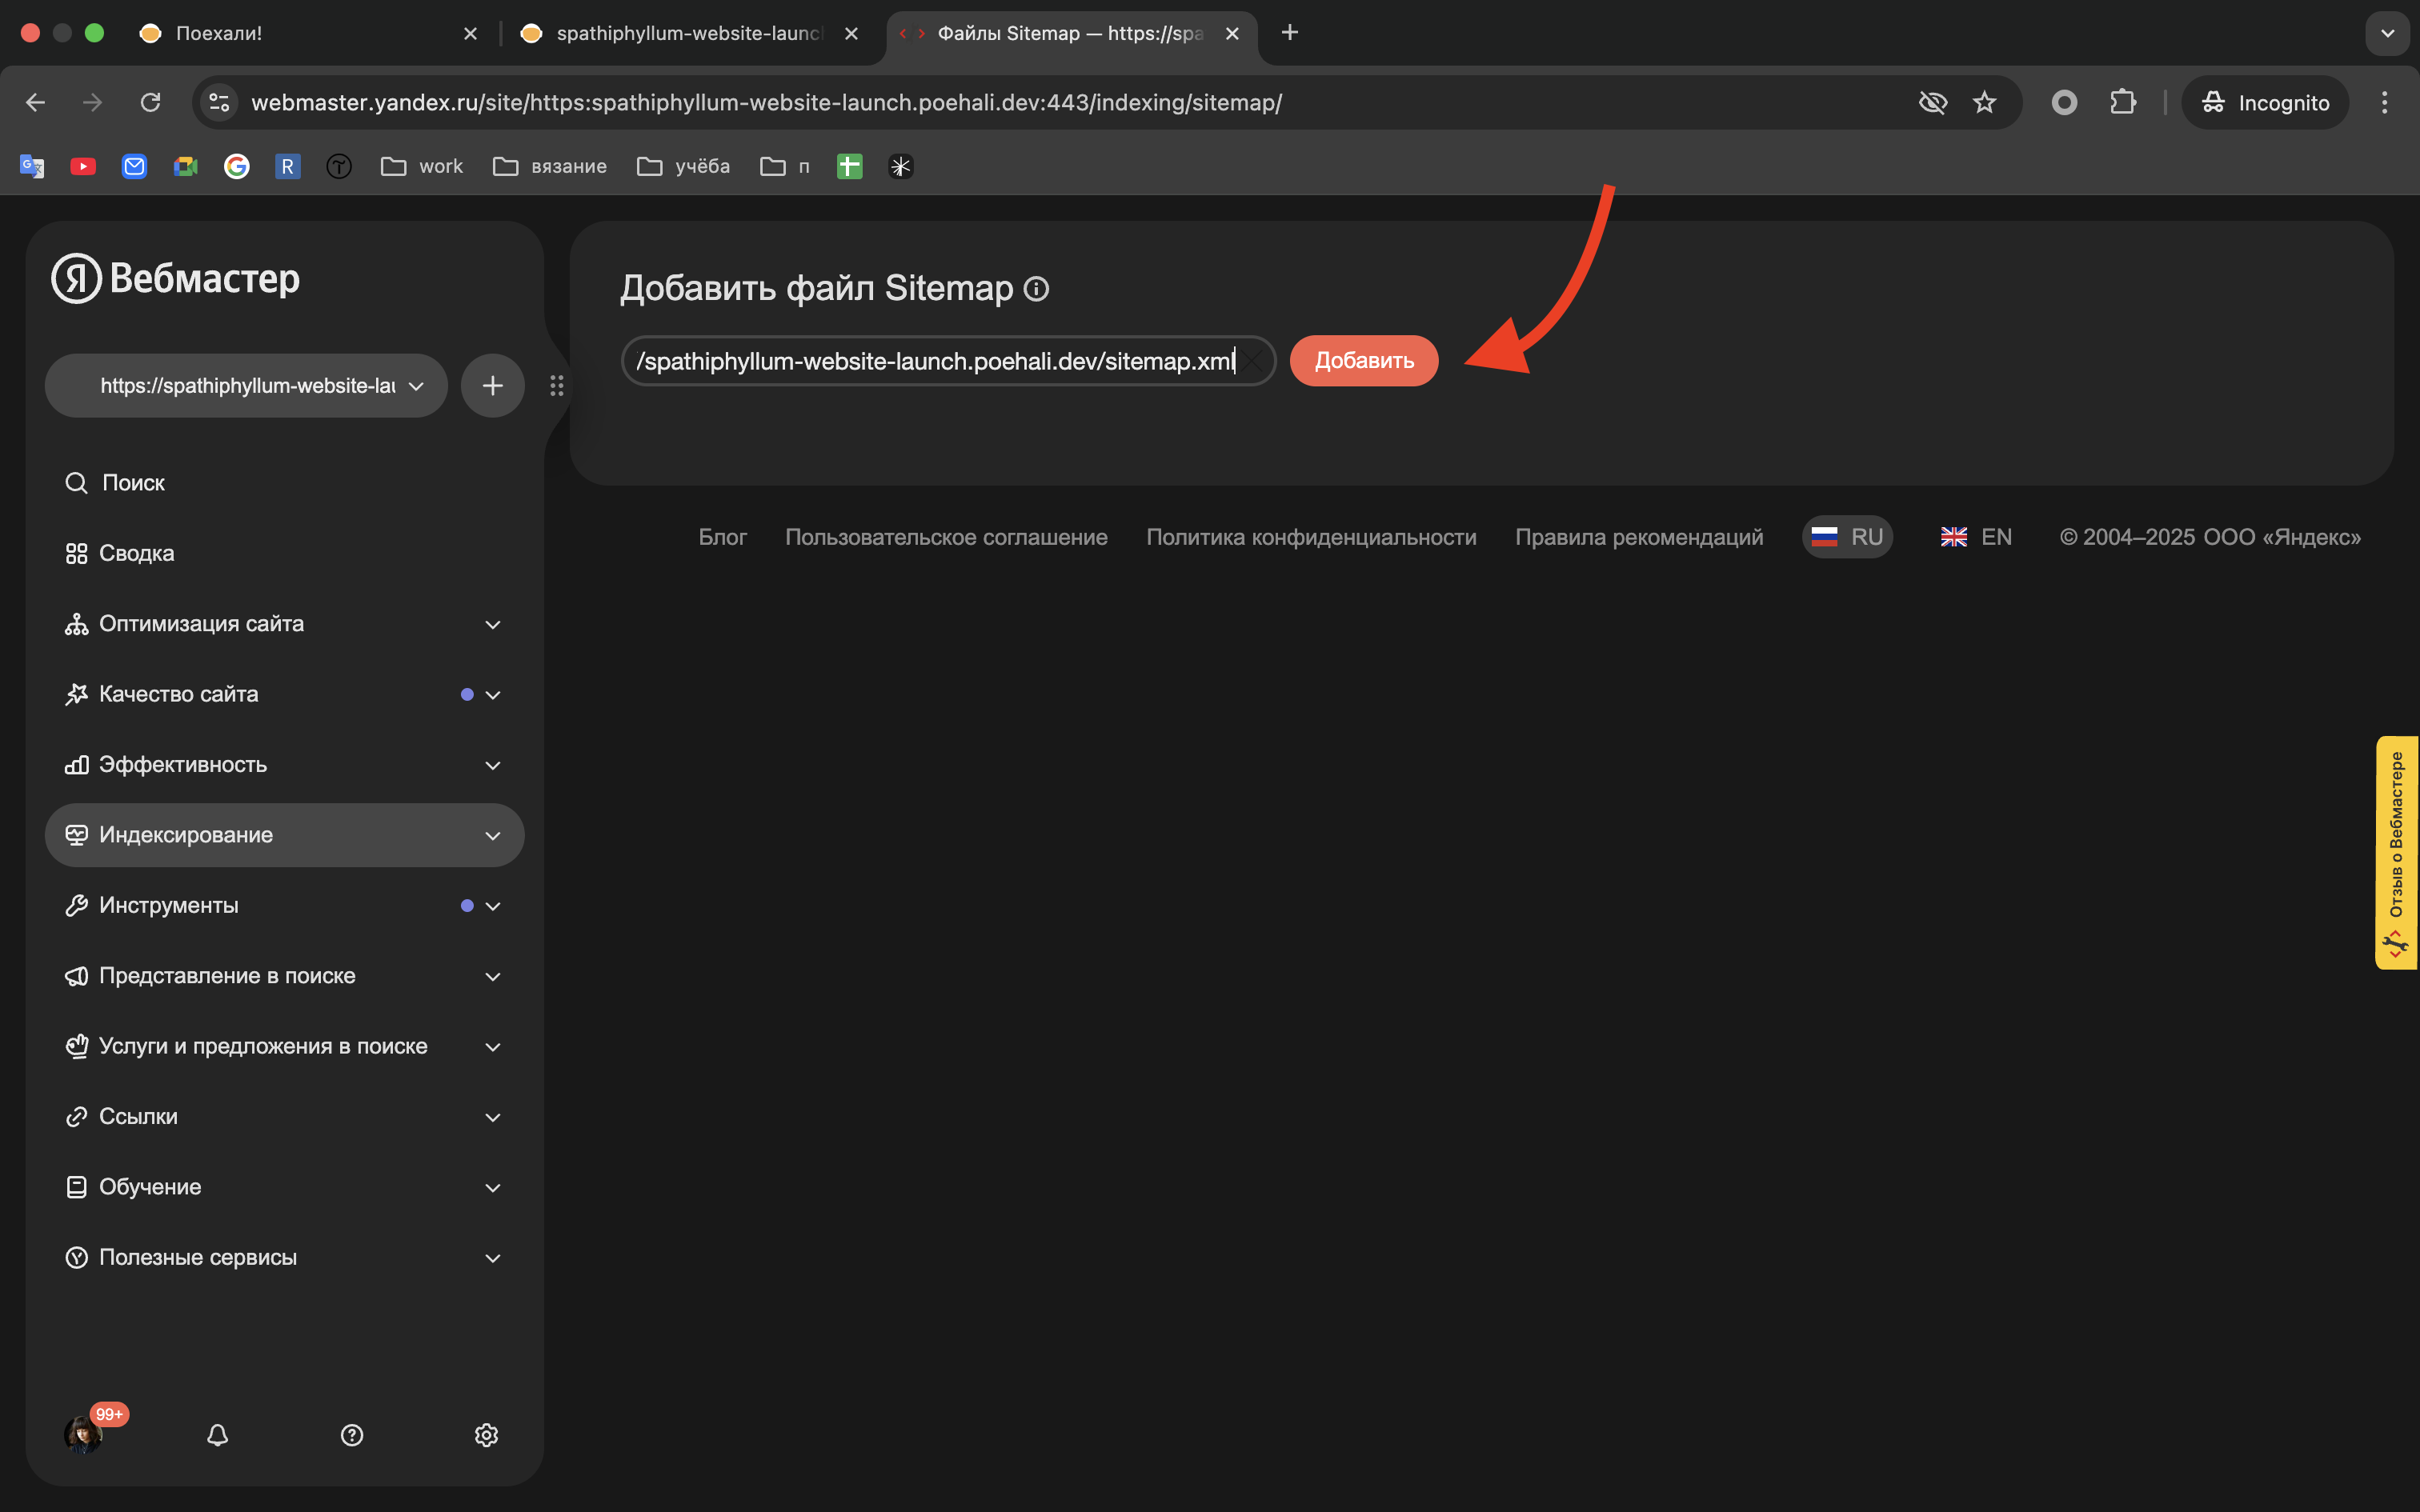
Task: Open Вебмастер settings via the gear icon
Action: [487, 1435]
